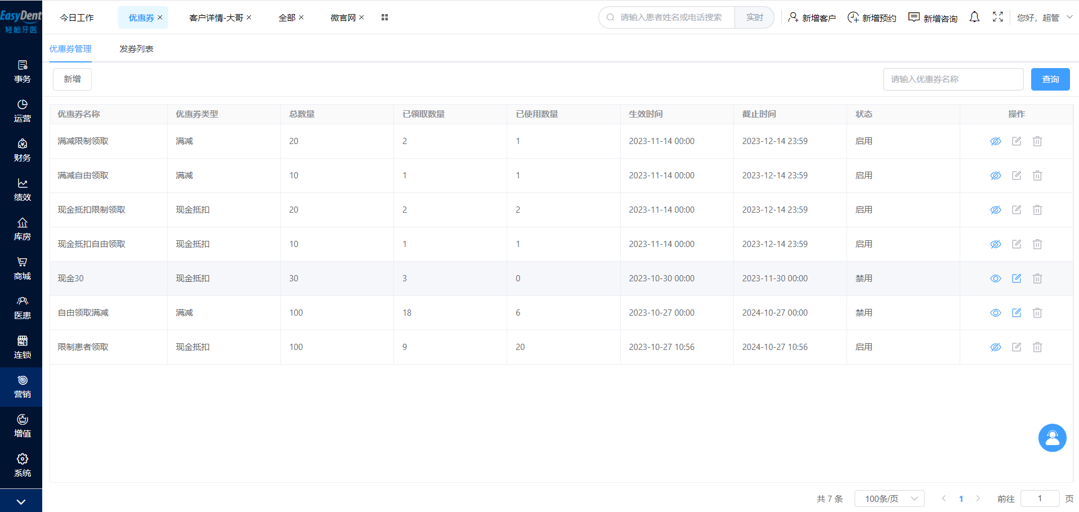Open the 连锁 sidebar module

click(22, 348)
